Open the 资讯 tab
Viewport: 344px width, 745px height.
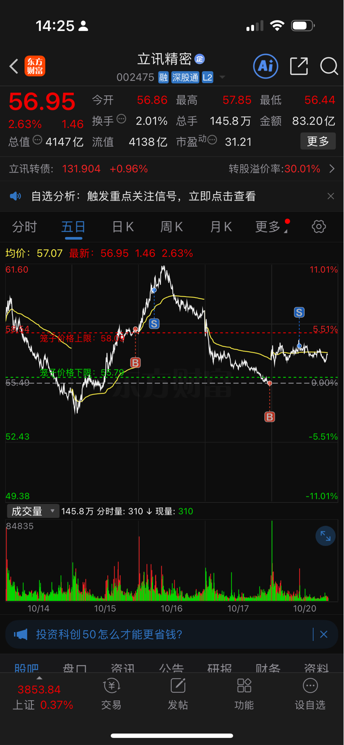(123, 668)
